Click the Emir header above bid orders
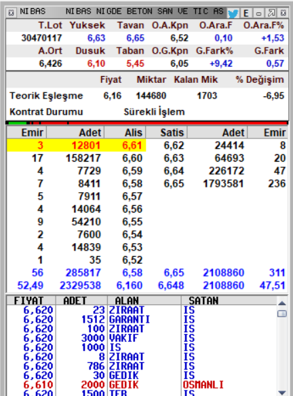 (x=26, y=132)
